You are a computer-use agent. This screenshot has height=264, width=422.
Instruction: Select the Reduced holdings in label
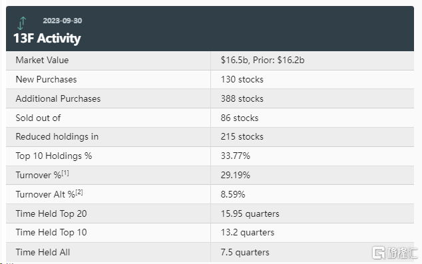[x=57, y=136]
